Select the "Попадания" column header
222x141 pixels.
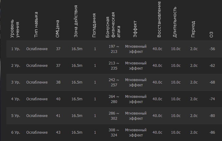pos(94,26)
